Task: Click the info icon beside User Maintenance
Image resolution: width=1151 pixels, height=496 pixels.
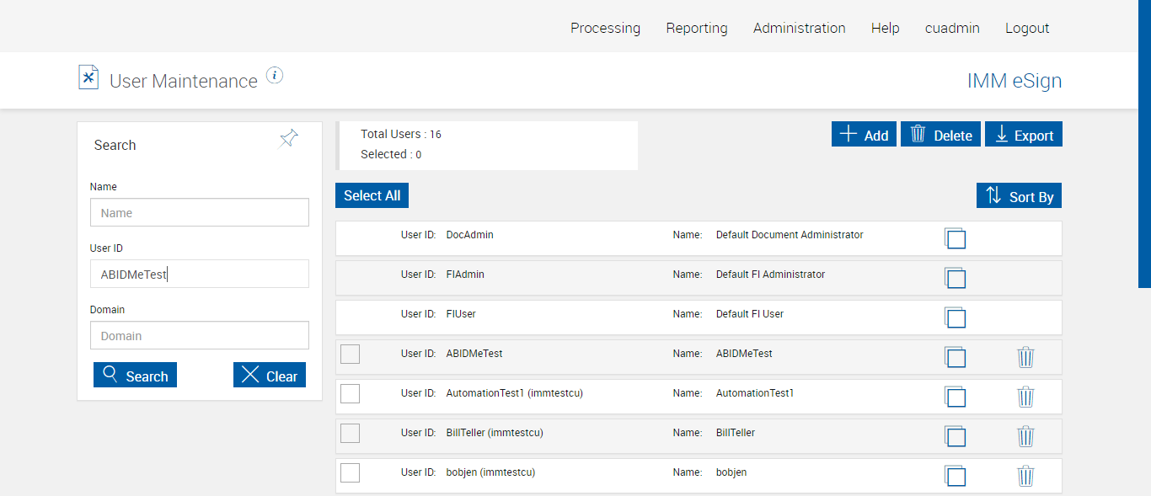Action: click(275, 76)
